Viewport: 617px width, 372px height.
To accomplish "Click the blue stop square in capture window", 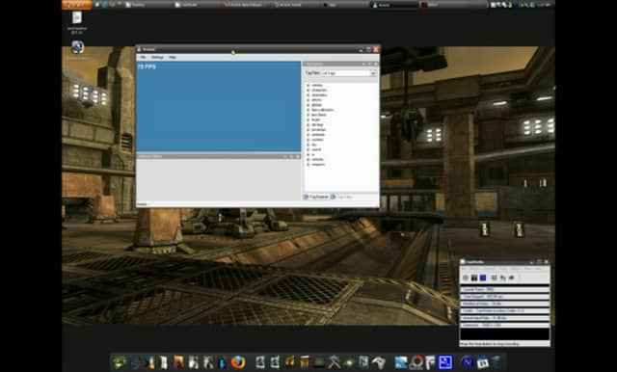I will 483,278.
